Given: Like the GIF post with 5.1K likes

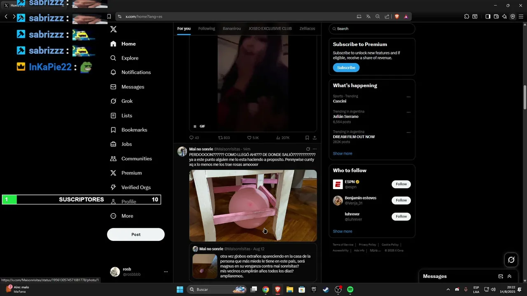Looking at the screenshot, I should click(x=253, y=138).
